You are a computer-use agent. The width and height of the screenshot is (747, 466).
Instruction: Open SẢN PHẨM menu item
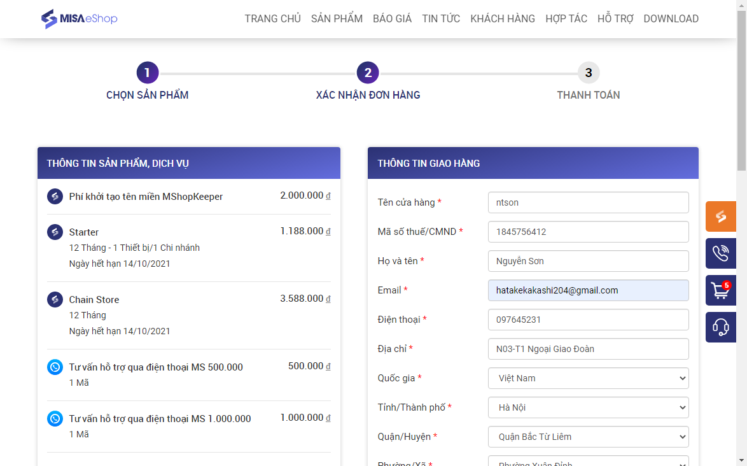337,18
